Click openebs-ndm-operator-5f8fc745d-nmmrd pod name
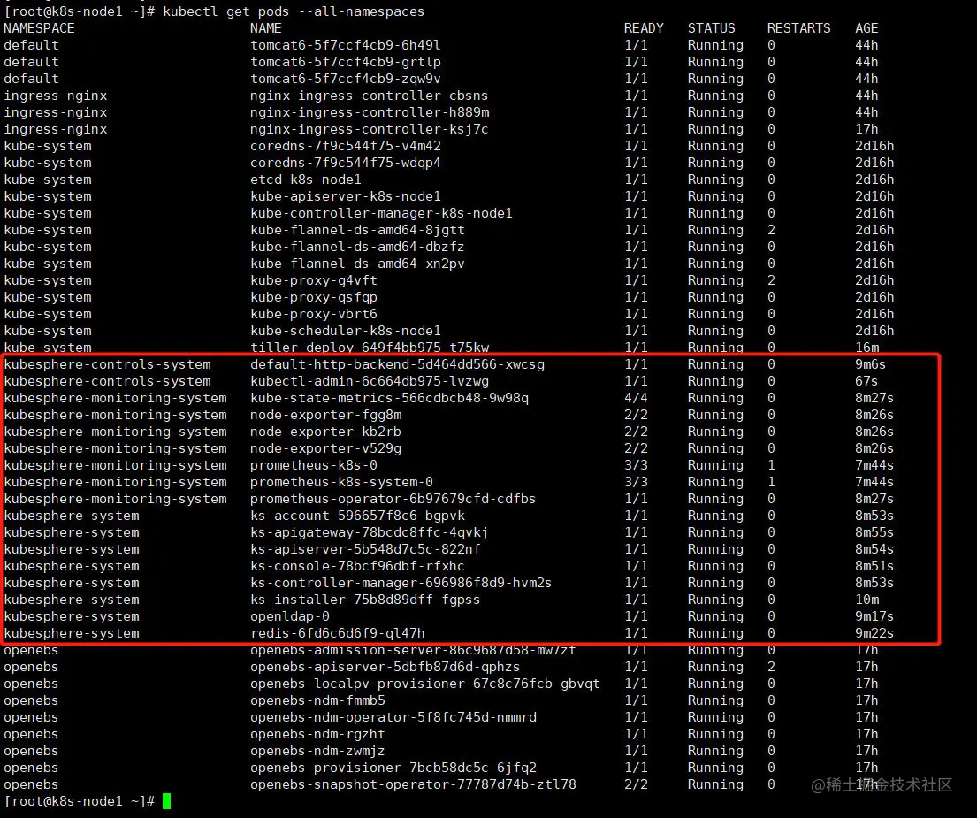 393,718
